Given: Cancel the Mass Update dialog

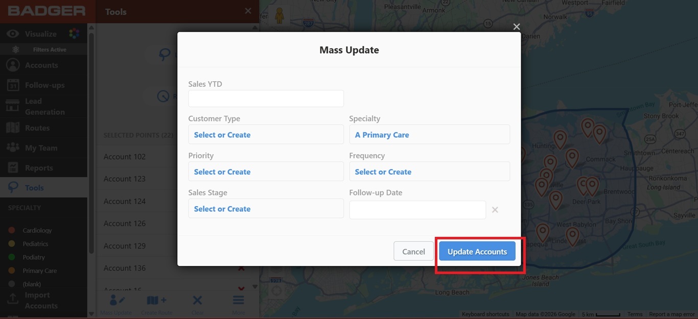Looking at the screenshot, I should (x=413, y=251).
